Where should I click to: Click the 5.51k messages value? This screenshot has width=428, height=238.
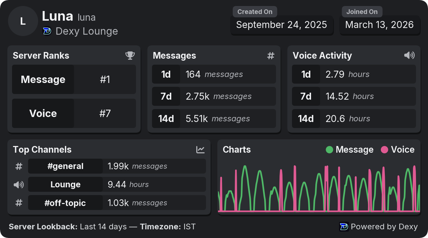[218, 119]
